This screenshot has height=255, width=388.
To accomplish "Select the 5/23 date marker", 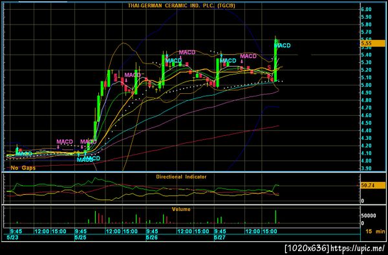I will click(12, 238).
